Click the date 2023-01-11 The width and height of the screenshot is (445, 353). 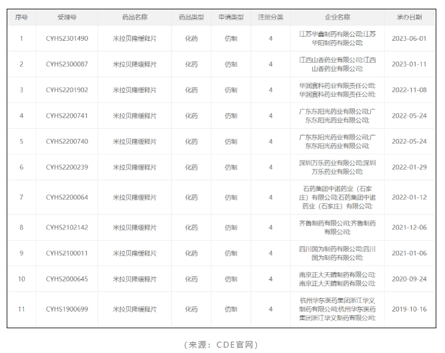click(x=409, y=64)
